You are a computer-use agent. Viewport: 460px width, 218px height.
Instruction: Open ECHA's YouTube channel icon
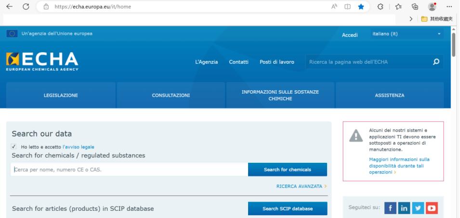point(432,208)
